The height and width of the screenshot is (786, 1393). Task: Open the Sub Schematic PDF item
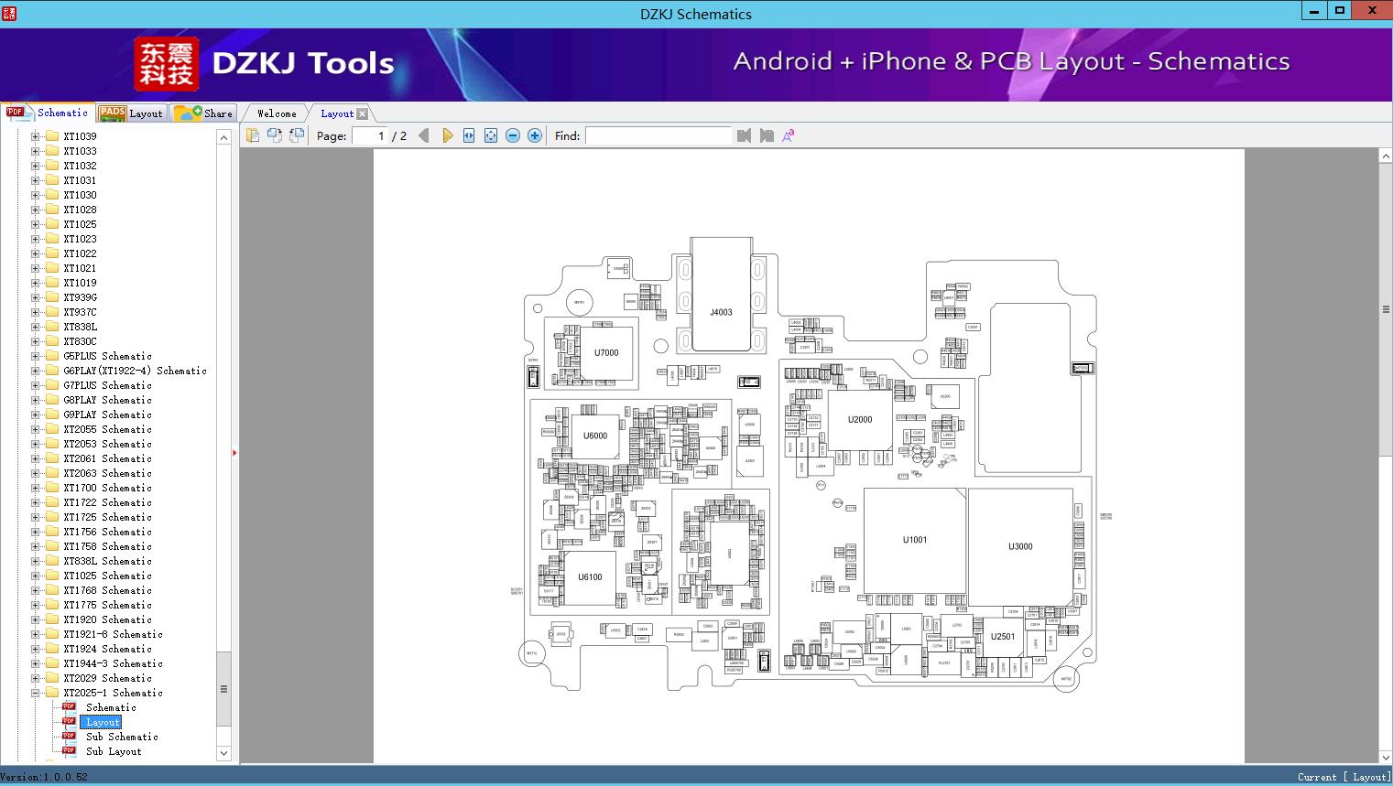tap(122, 737)
